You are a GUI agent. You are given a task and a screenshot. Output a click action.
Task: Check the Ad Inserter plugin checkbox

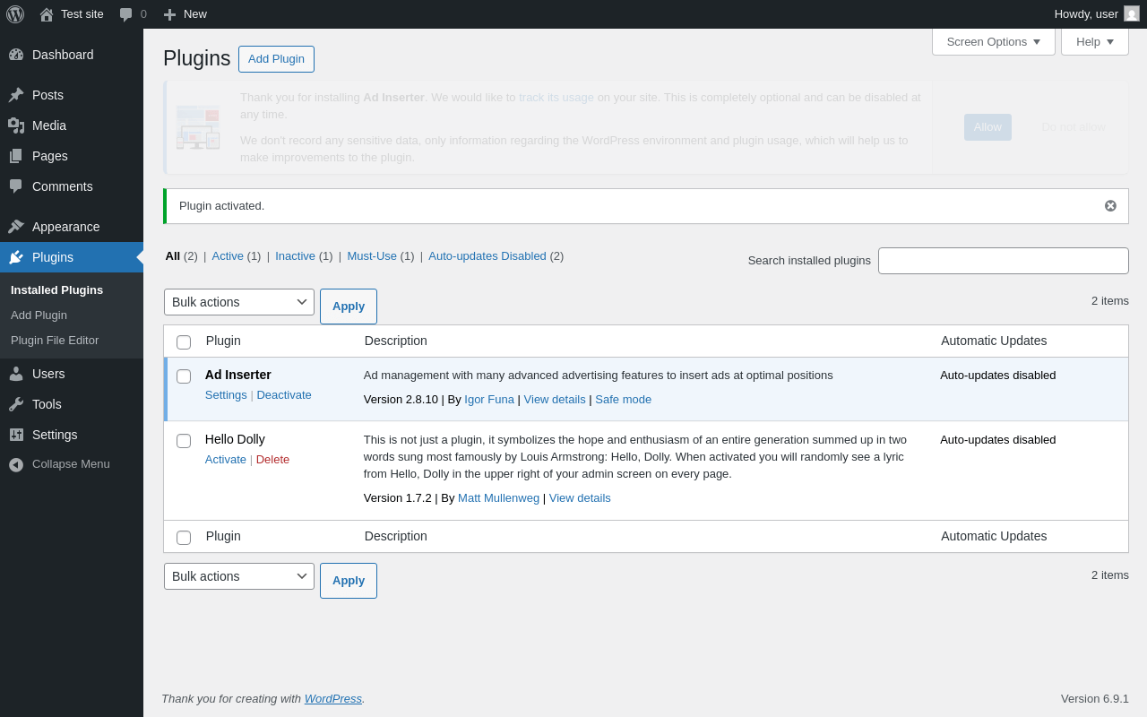click(184, 376)
